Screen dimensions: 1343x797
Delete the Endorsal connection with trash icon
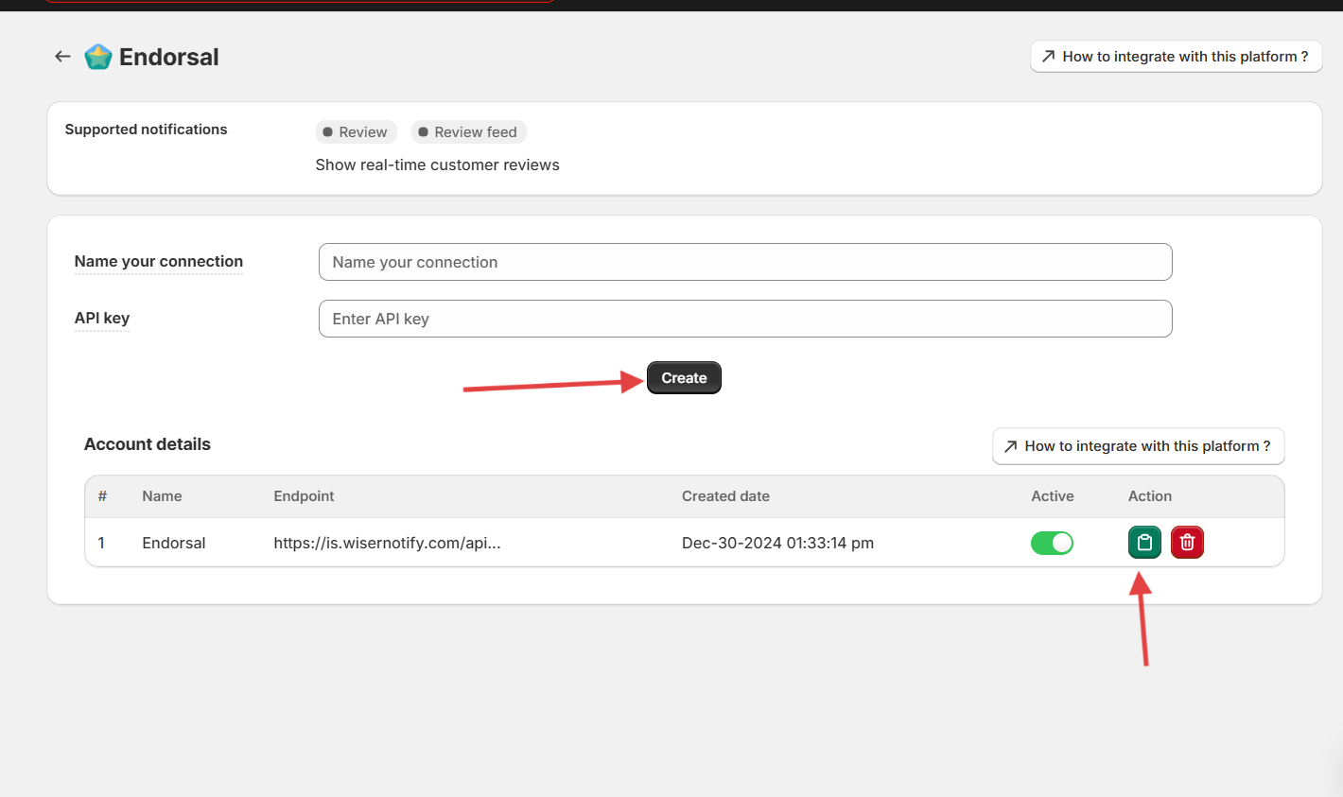coord(1187,543)
